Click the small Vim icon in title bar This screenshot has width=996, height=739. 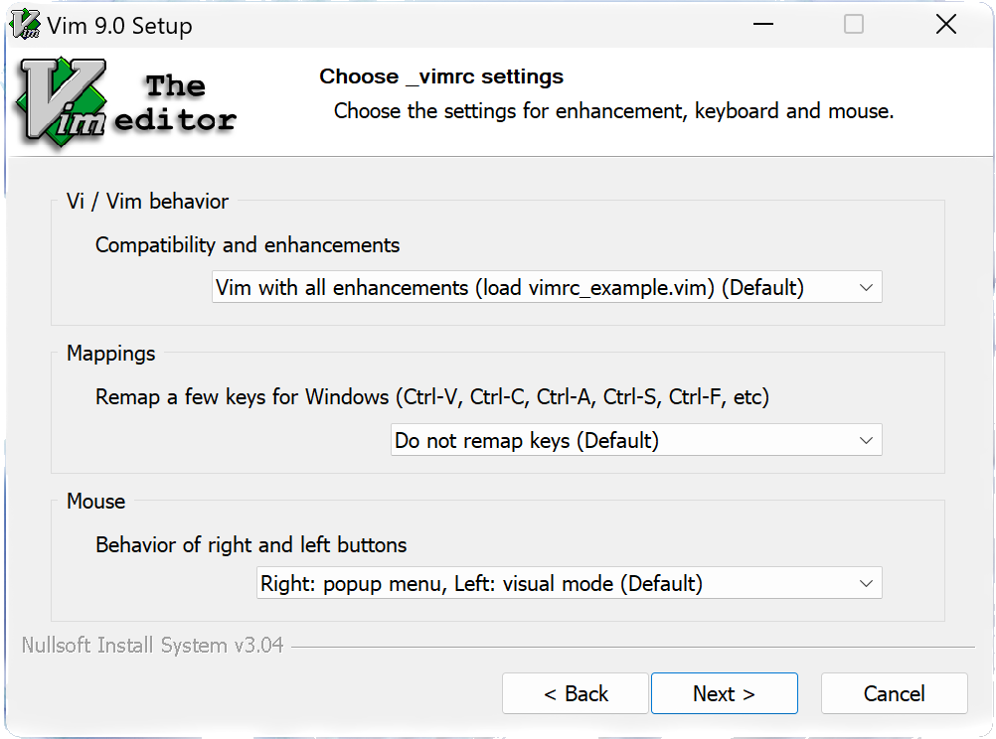23,24
